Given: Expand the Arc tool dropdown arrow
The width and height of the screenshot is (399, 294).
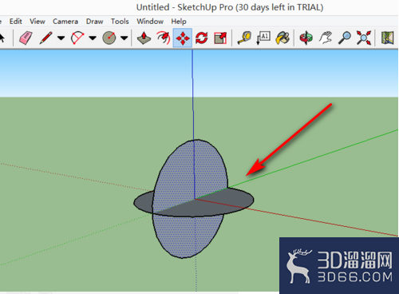Looking at the screenshot, I should [93, 38].
